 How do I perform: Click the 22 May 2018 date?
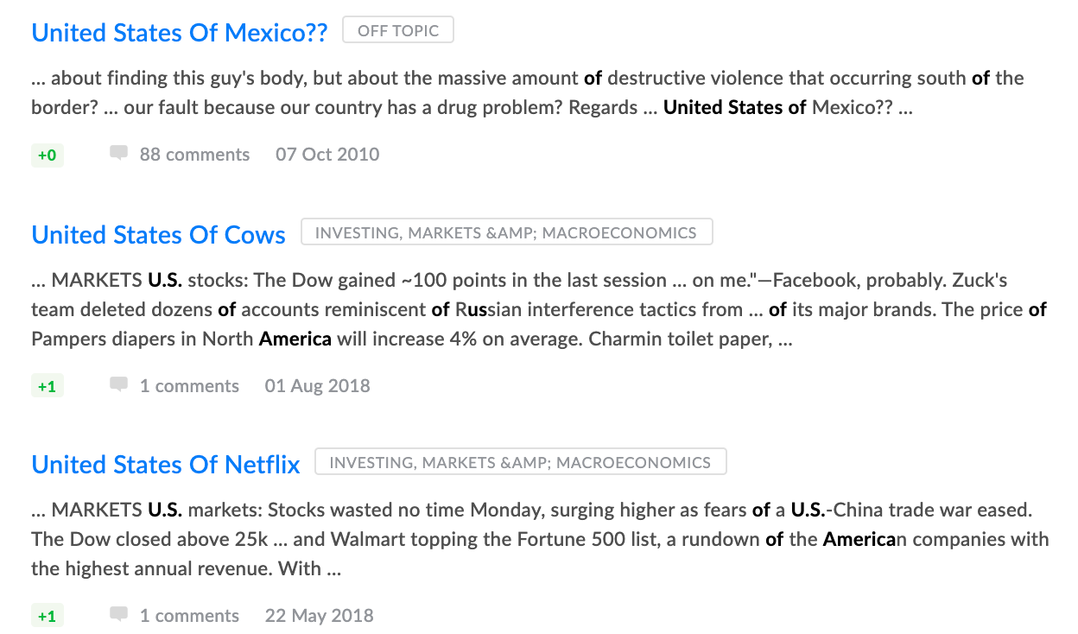(x=319, y=616)
